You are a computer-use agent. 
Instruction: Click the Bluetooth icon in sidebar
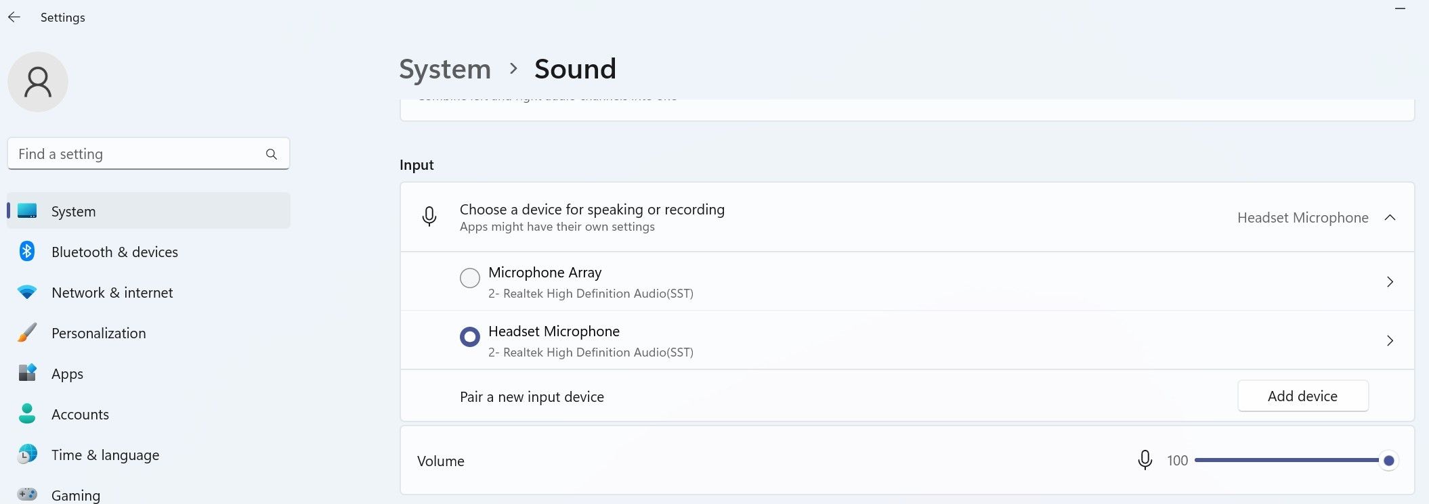[x=27, y=252]
